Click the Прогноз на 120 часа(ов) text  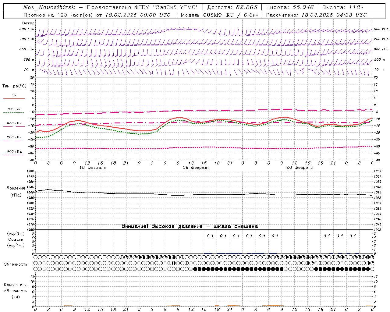click(59, 15)
